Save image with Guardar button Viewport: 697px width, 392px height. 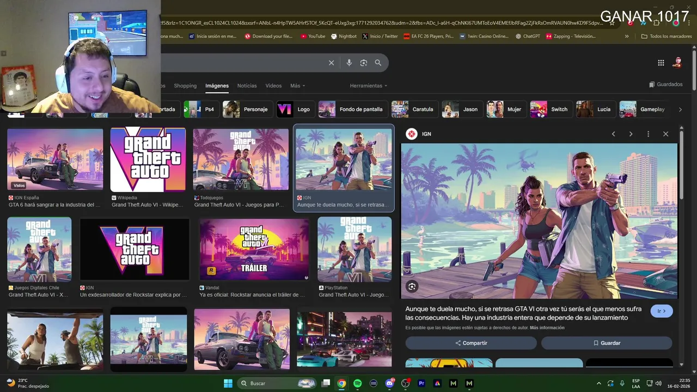point(607,343)
